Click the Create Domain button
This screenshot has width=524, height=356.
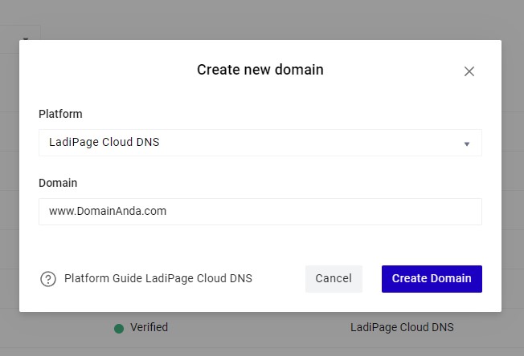click(432, 278)
